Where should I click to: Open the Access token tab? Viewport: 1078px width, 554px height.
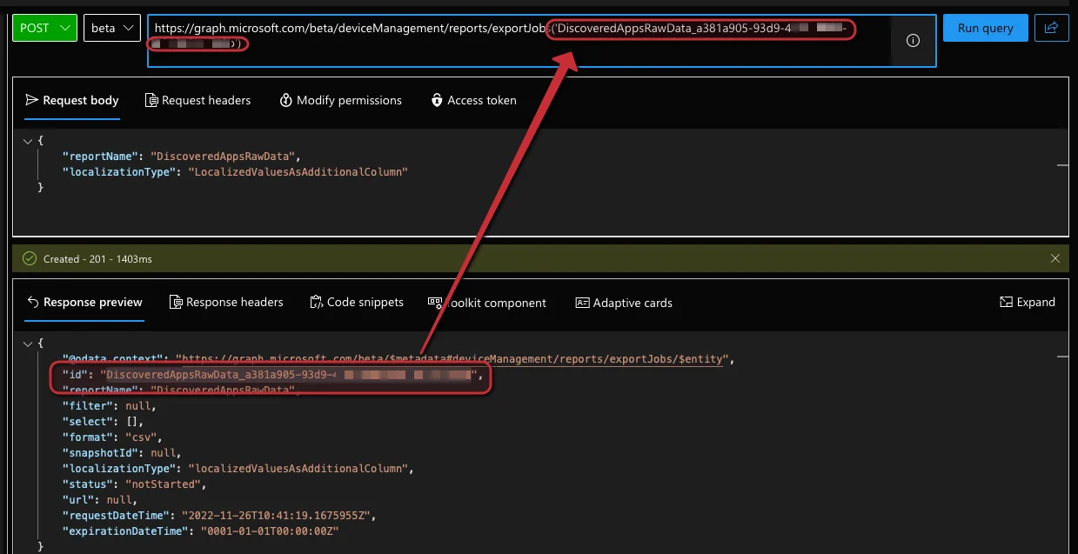[x=473, y=100]
